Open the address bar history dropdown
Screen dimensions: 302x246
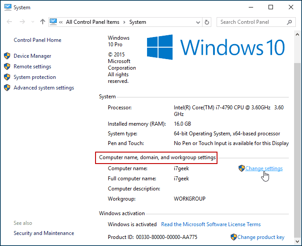(198, 22)
